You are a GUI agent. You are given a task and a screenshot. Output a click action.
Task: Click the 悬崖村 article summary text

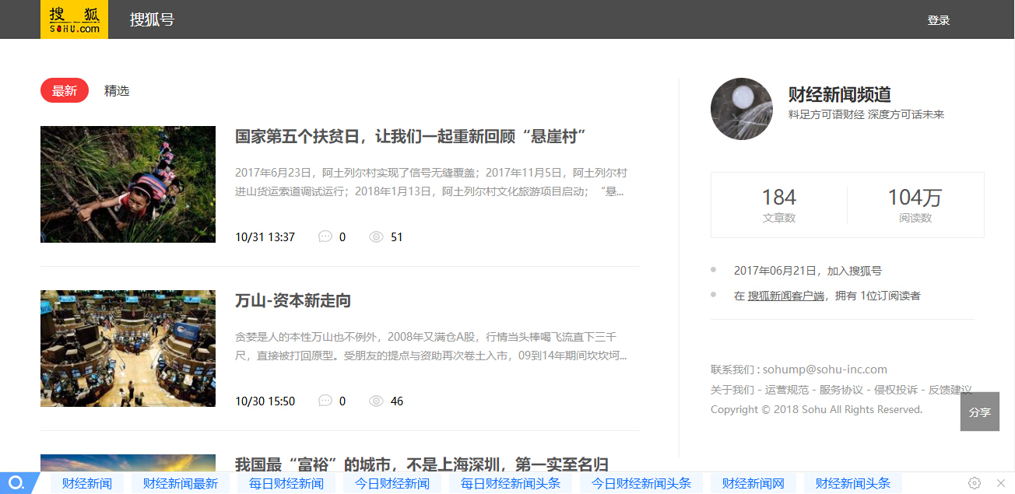pos(431,182)
